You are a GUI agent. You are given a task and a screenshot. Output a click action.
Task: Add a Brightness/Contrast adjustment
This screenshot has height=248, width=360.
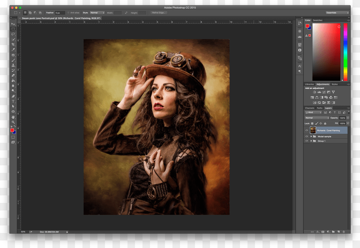[315, 92]
